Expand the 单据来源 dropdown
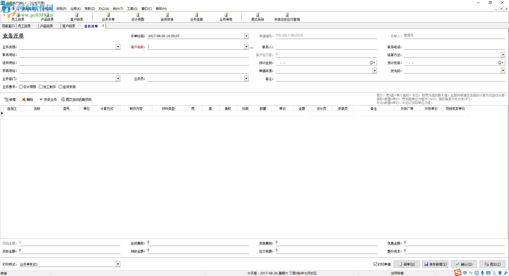The width and height of the screenshot is (509, 276). [x=375, y=71]
